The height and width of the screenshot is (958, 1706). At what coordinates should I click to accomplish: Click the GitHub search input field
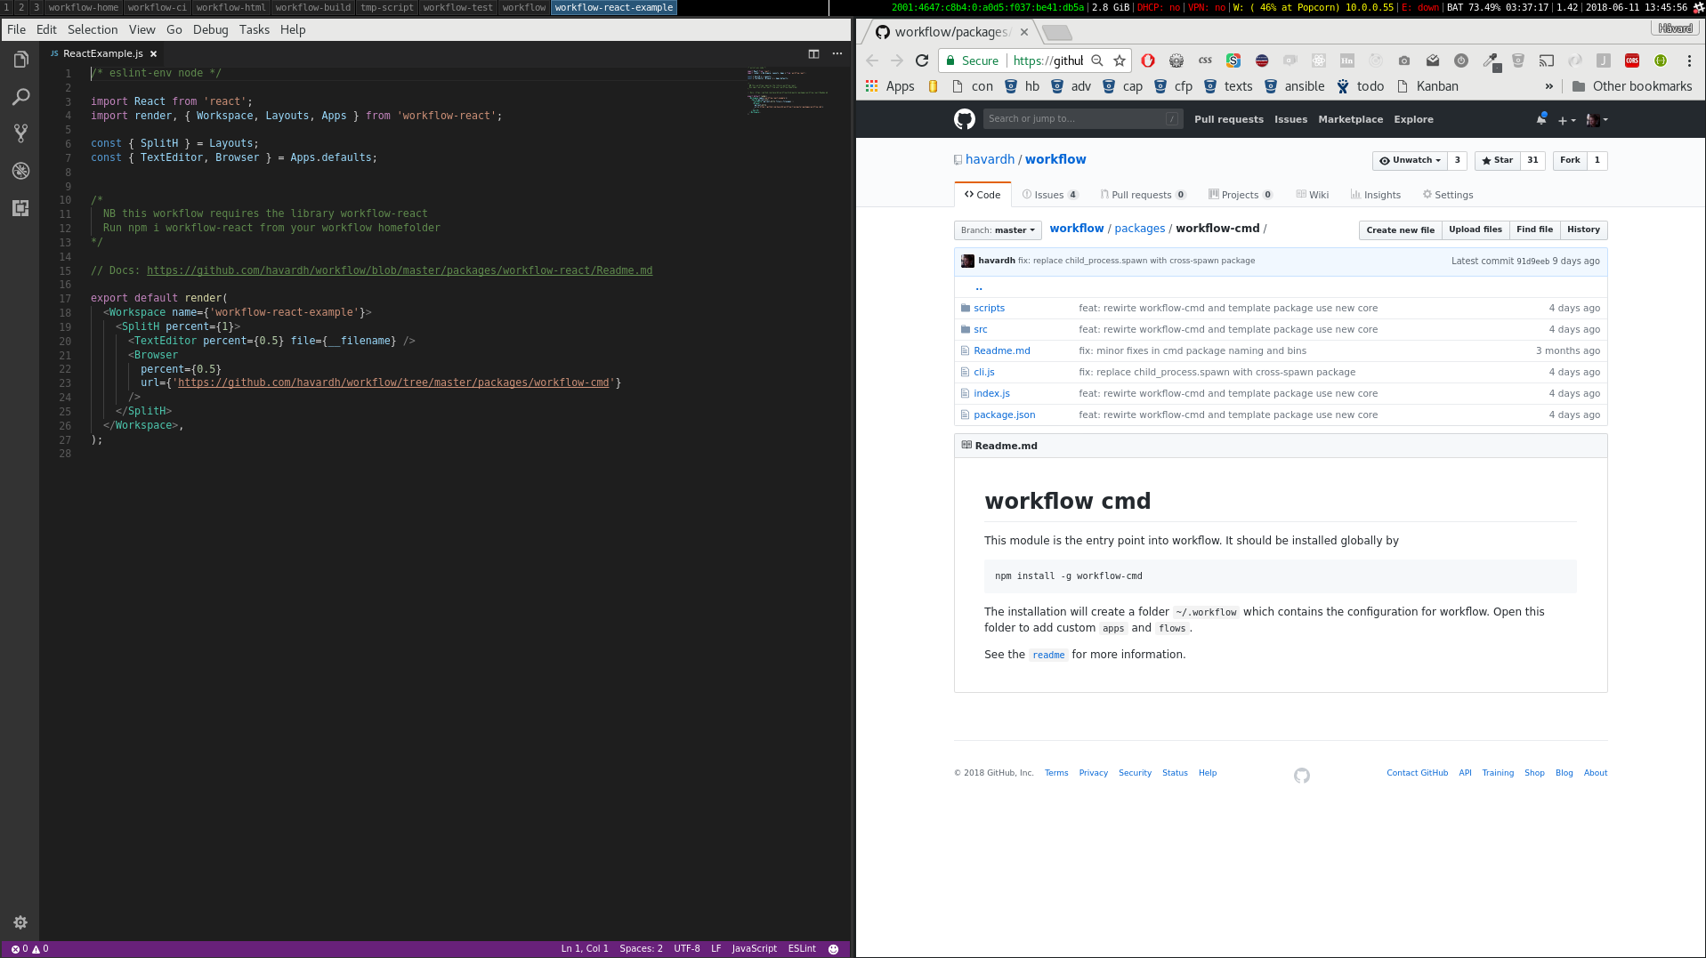click(1084, 119)
